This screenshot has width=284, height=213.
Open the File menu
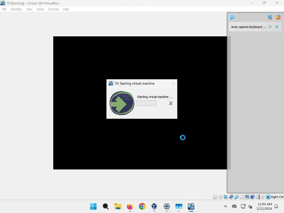4,9
